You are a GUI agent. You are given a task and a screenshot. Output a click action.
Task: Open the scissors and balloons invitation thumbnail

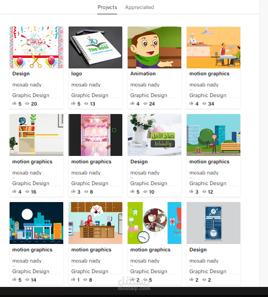click(x=37, y=47)
